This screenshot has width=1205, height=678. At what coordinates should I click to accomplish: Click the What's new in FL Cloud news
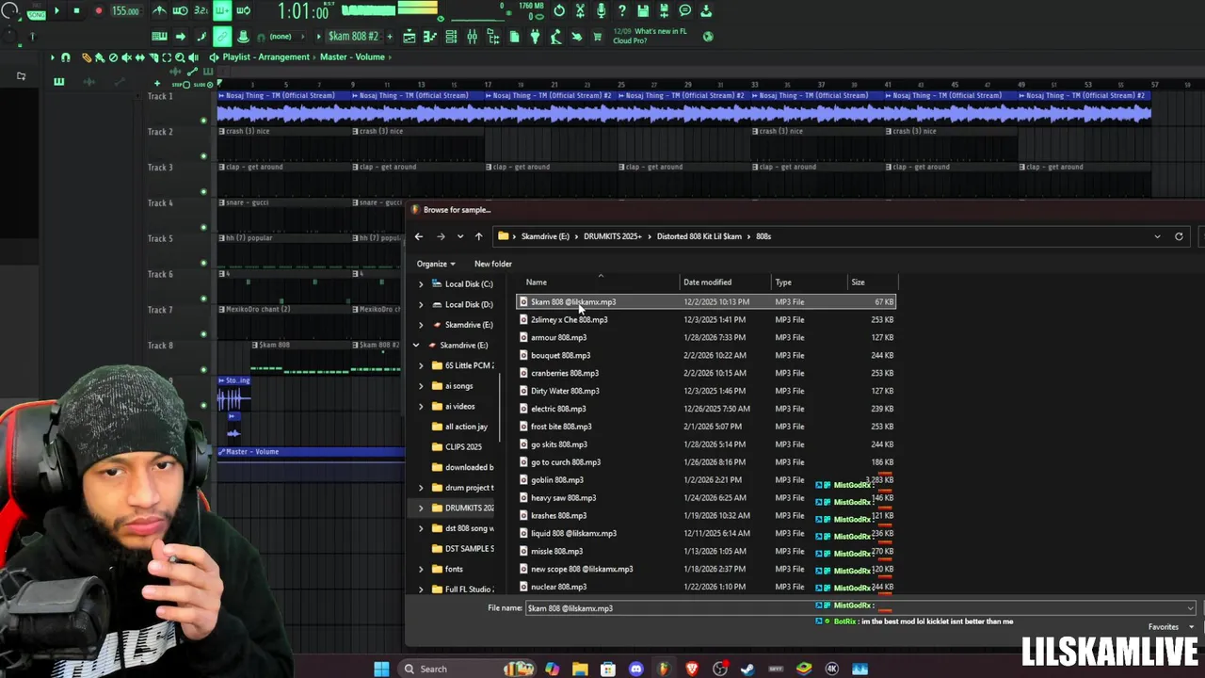[x=651, y=36]
